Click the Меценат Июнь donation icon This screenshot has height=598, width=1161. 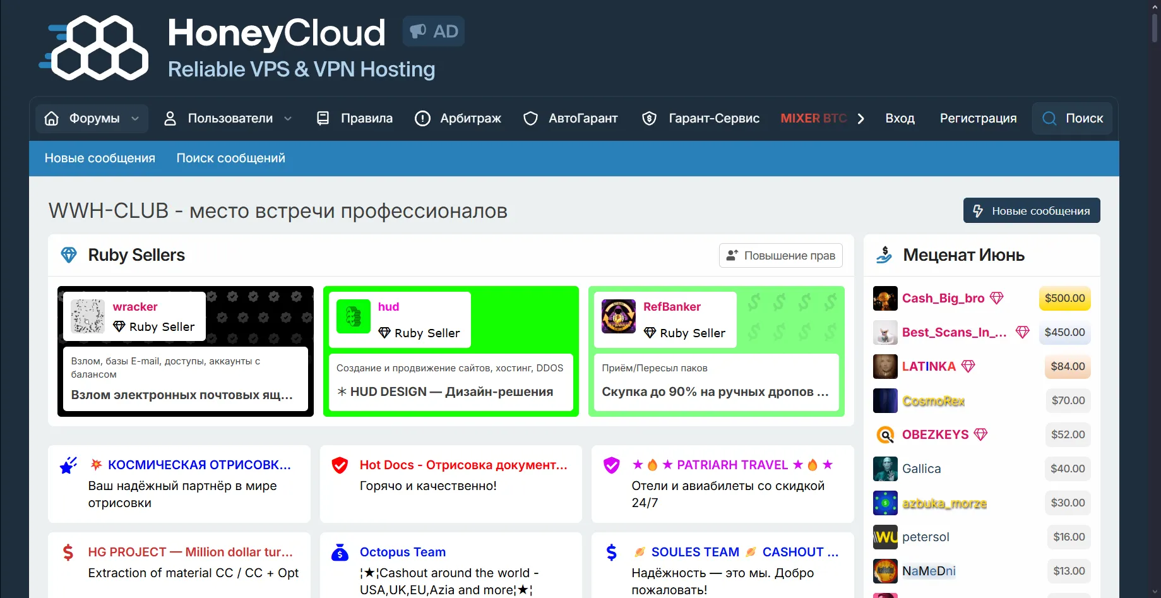click(x=884, y=255)
